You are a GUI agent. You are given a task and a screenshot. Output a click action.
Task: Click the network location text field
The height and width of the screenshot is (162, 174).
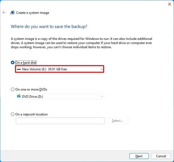[60, 121]
